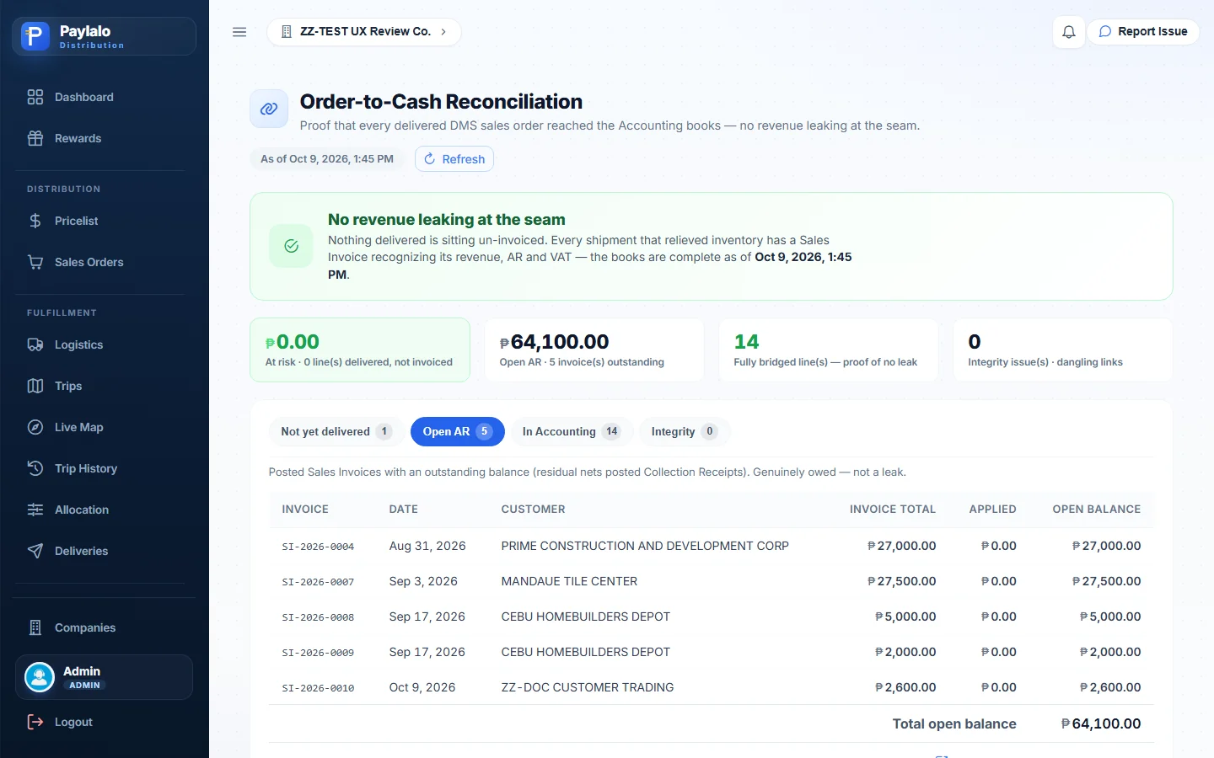Click the Logout link
Image resolution: width=1214 pixels, height=758 pixels.
click(x=73, y=722)
